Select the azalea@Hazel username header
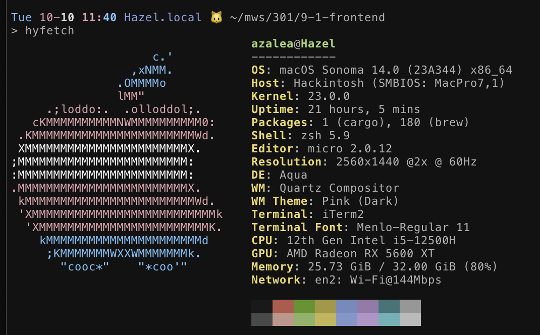 (293, 43)
